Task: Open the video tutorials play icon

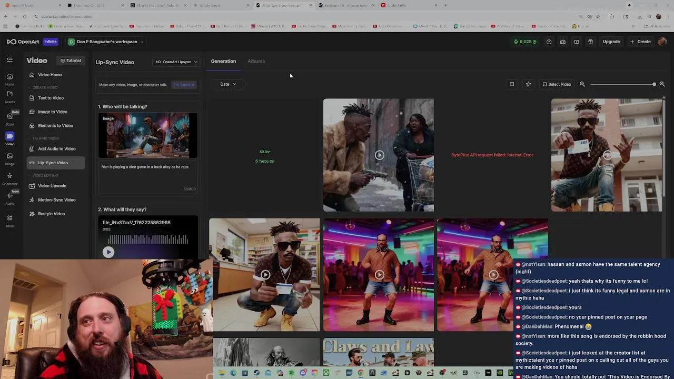Action: pos(577,42)
